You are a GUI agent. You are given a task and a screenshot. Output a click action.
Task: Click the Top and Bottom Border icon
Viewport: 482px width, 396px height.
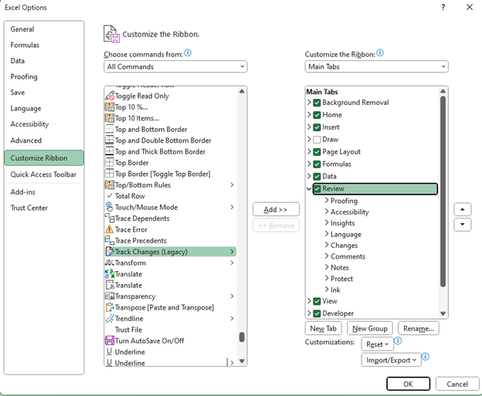coord(110,130)
